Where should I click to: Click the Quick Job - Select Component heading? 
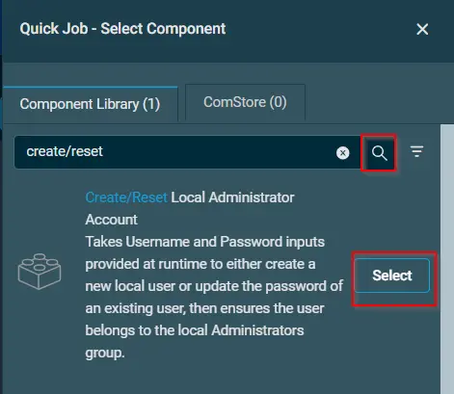[122, 29]
